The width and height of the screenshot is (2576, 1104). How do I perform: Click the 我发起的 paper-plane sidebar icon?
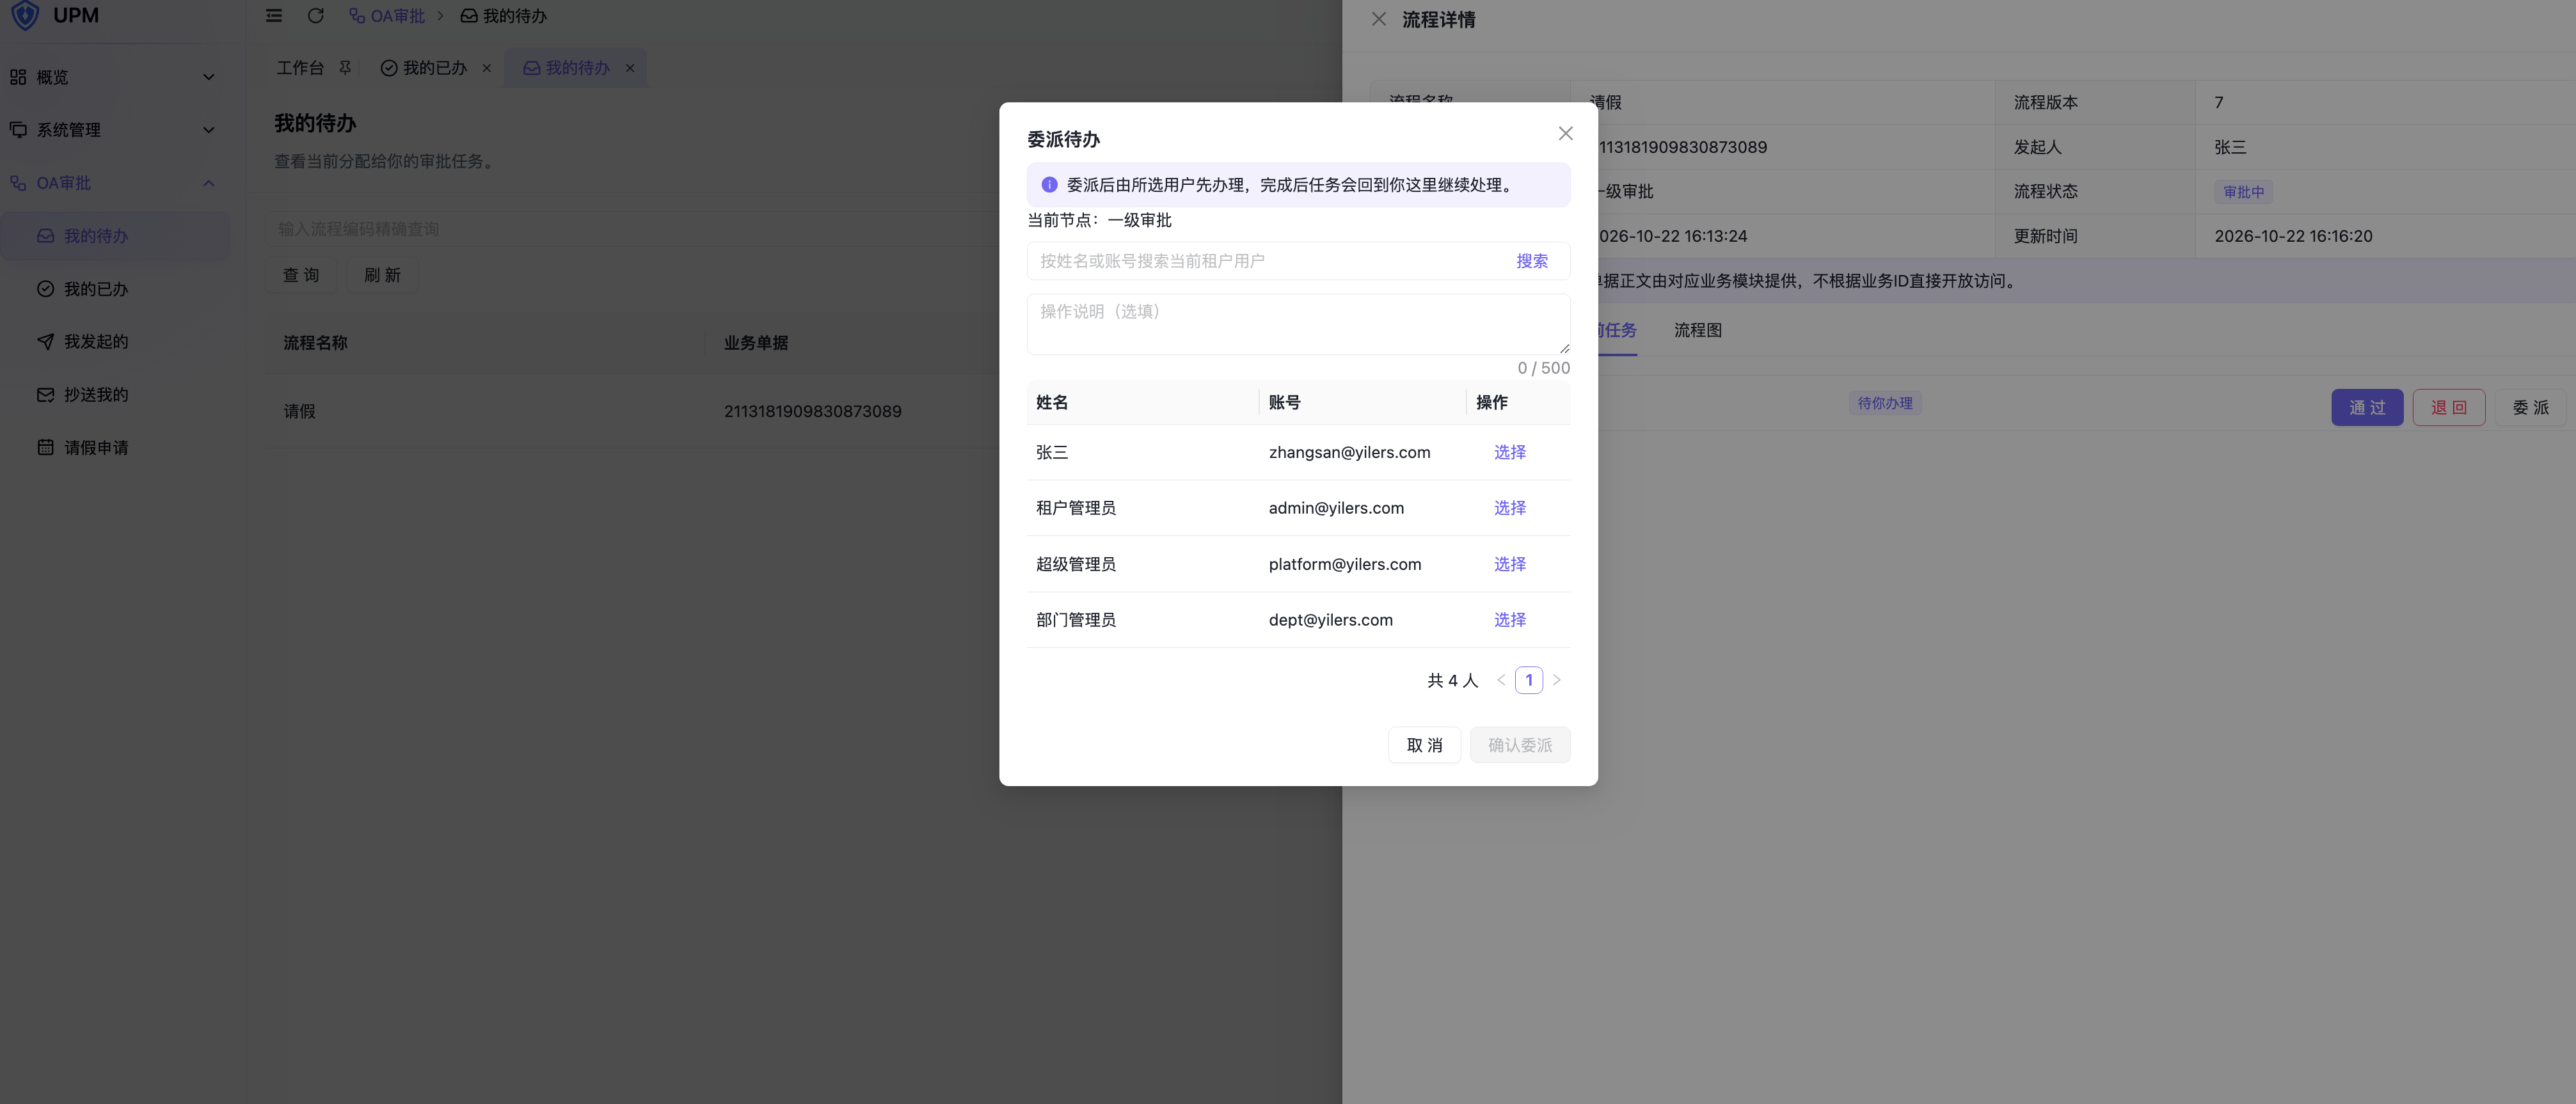click(45, 342)
